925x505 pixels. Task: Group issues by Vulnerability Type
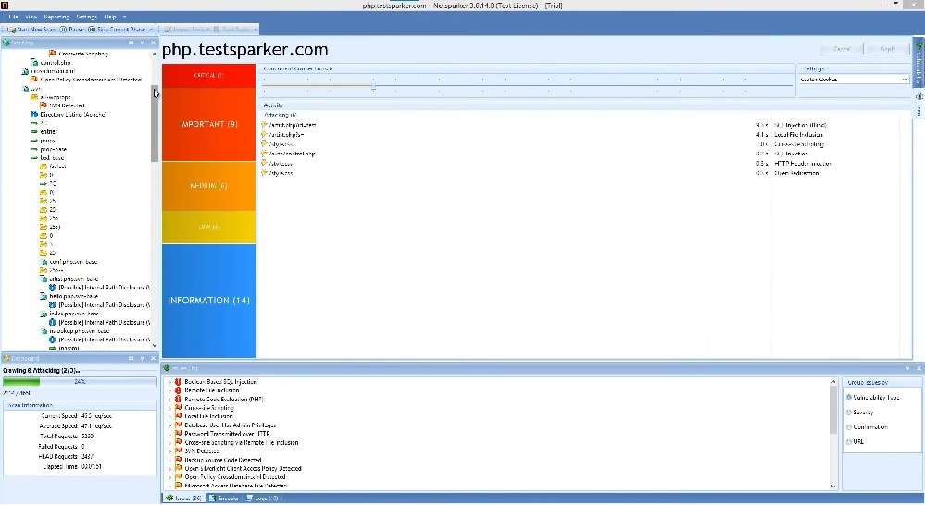[x=872, y=398]
